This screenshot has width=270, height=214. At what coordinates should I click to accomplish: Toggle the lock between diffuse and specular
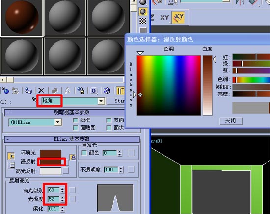tap(73, 157)
